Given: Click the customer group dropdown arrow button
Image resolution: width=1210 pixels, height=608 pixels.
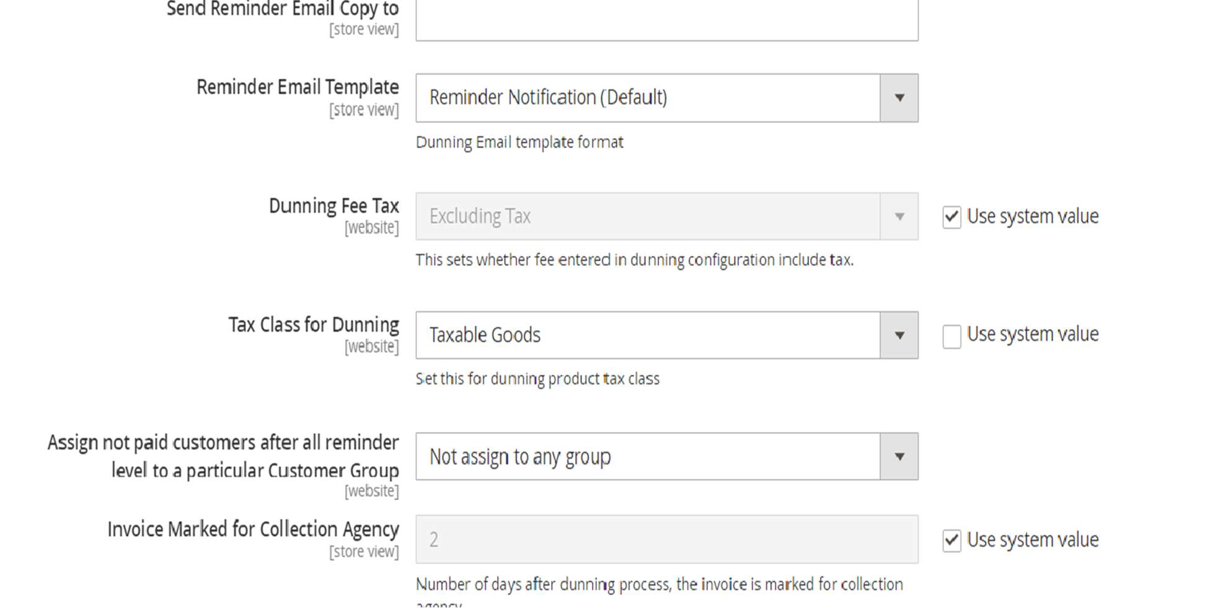Looking at the screenshot, I should coord(899,457).
